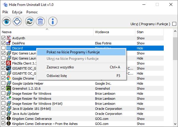The height and width of the screenshot is (127, 178).
Task: Select the DeskPins program name
Action: pyautogui.click(x=18, y=43)
